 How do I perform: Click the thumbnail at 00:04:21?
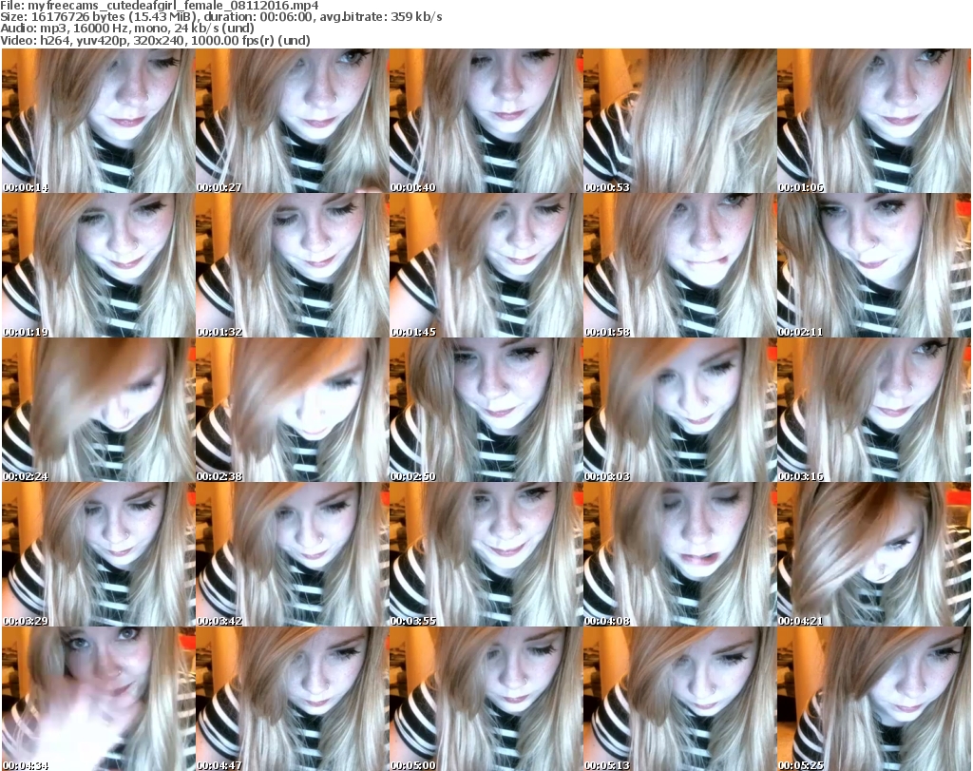click(873, 554)
